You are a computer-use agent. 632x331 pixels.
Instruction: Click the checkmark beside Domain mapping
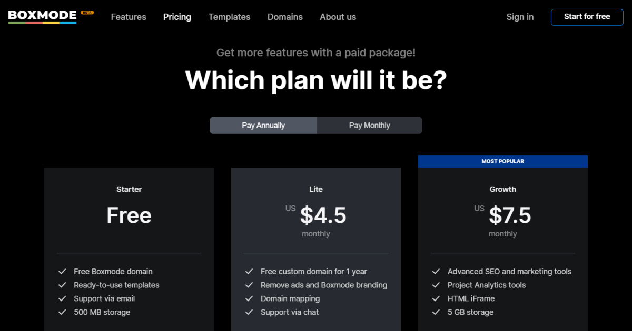pyautogui.click(x=249, y=298)
